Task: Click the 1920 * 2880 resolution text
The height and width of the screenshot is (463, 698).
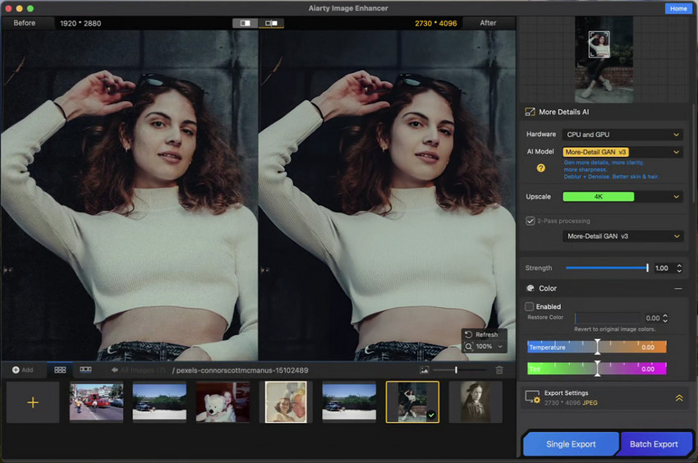Action: [80, 23]
